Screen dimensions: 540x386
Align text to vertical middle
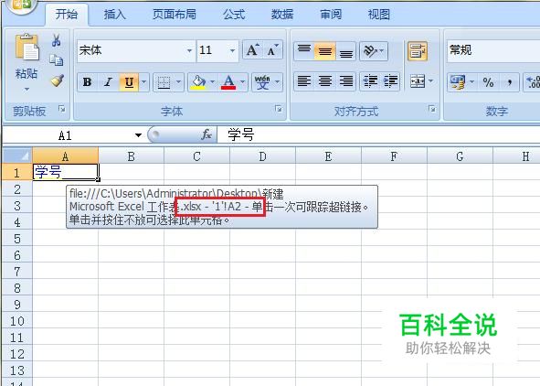coord(324,50)
